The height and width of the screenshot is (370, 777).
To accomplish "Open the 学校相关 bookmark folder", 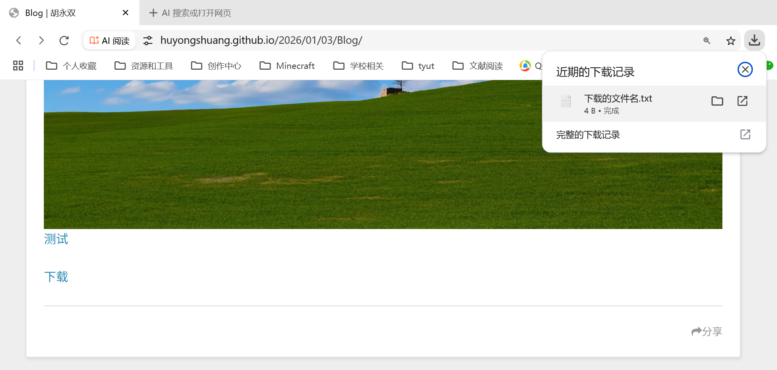I will [x=359, y=66].
